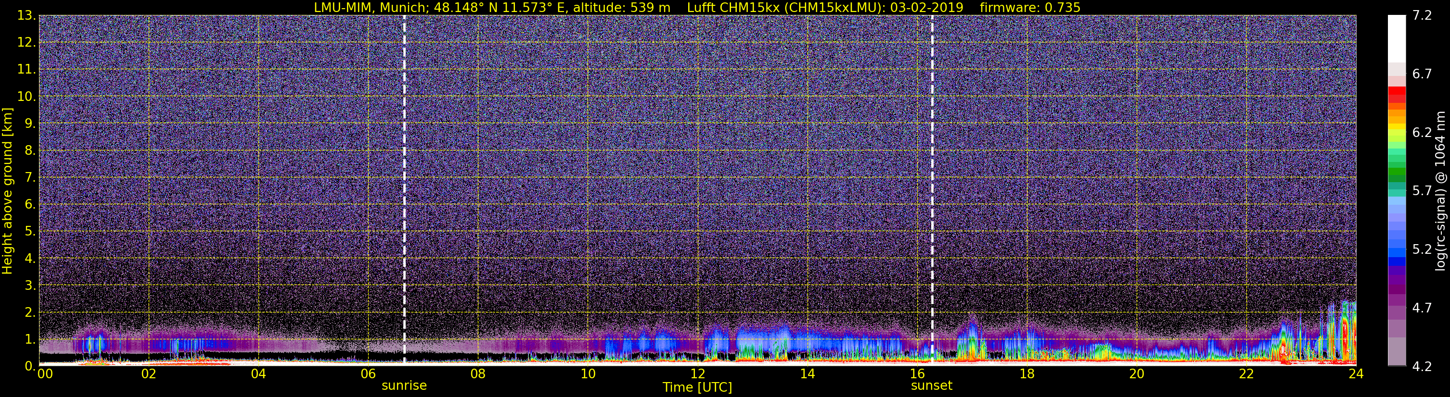Click the time axis tick label 02
Screen dimensions: 1450x397
point(149,374)
